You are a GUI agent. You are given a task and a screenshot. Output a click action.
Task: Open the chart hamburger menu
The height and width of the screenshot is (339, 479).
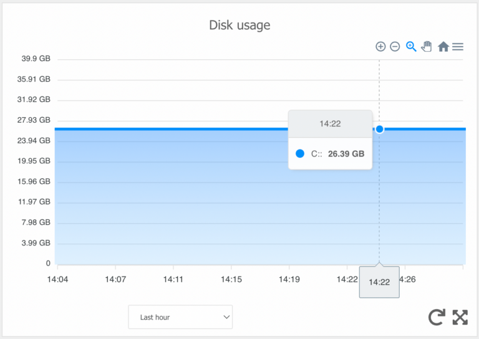click(458, 47)
